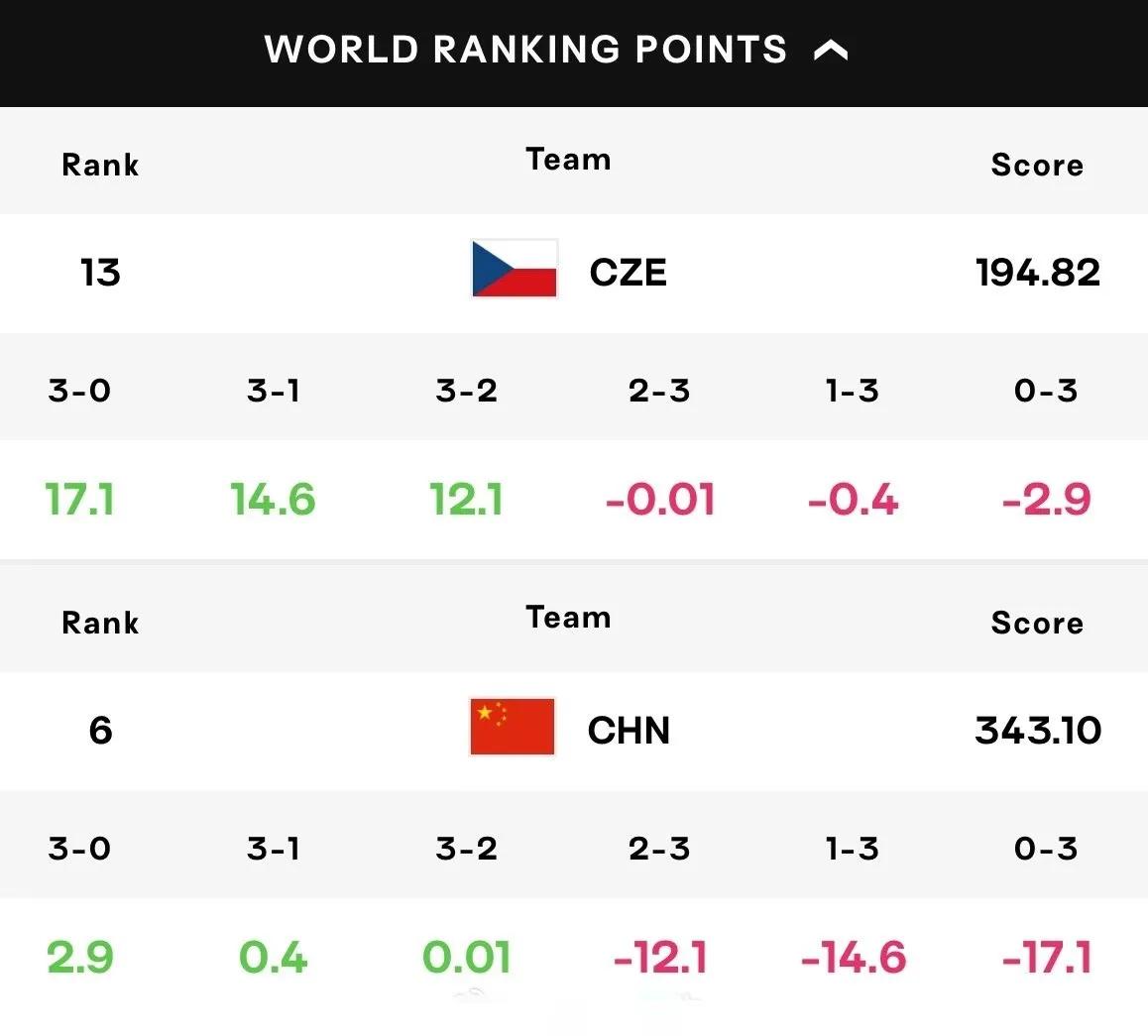The height and width of the screenshot is (1036, 1148).
Task: Click the 14.6 points value for CZE
Action: tap(273, 500)
